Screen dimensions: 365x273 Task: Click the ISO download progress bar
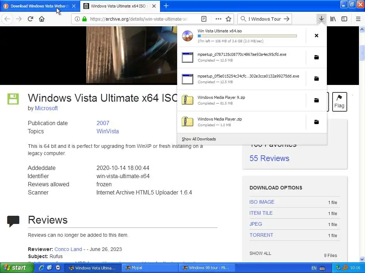(247, 36)
